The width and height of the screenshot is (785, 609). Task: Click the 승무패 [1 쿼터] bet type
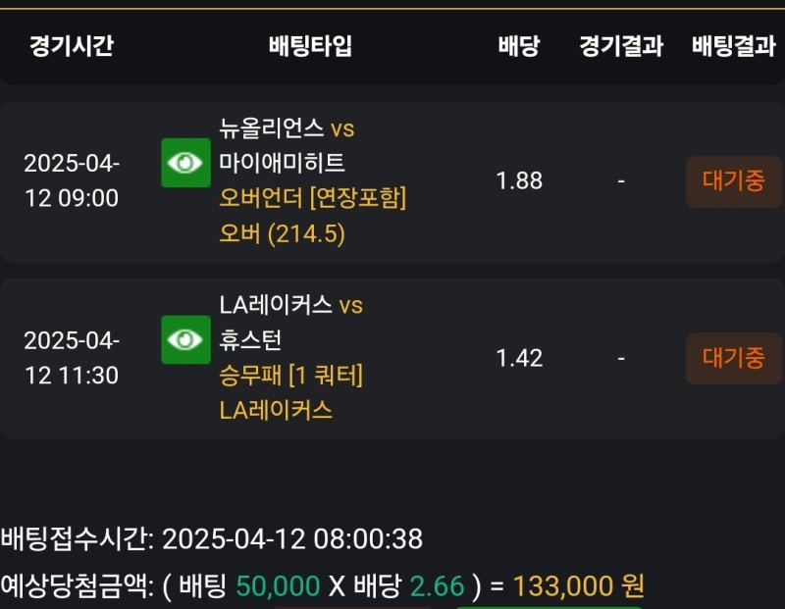click(x=291, y=375)
